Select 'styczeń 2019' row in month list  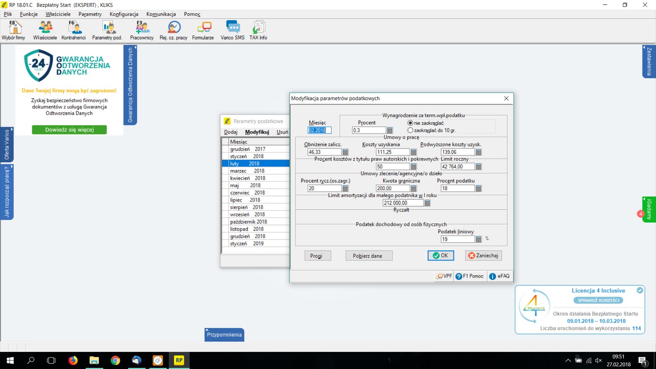click(x=256, y=244)
